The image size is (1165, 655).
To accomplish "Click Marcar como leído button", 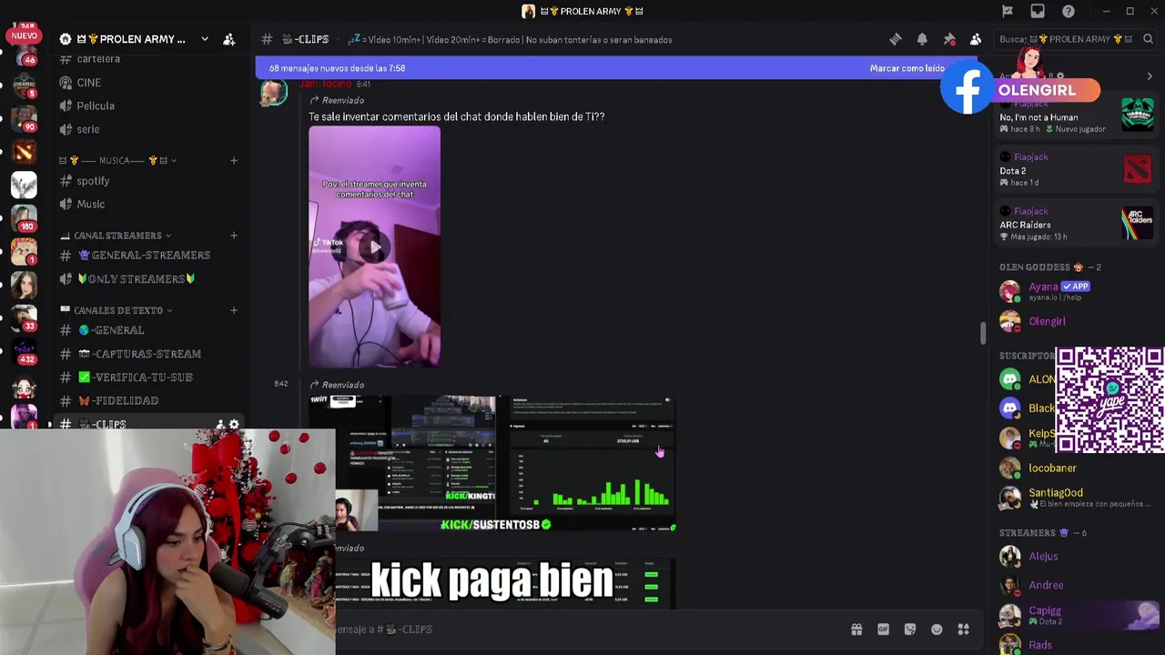I will pyautogui.click(x=907, y=68).
